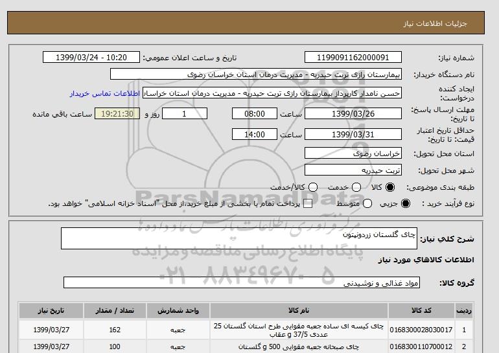Click the general description box چای گلستان زردونهتون
This screenshot has width=499, height=353.
239,238
